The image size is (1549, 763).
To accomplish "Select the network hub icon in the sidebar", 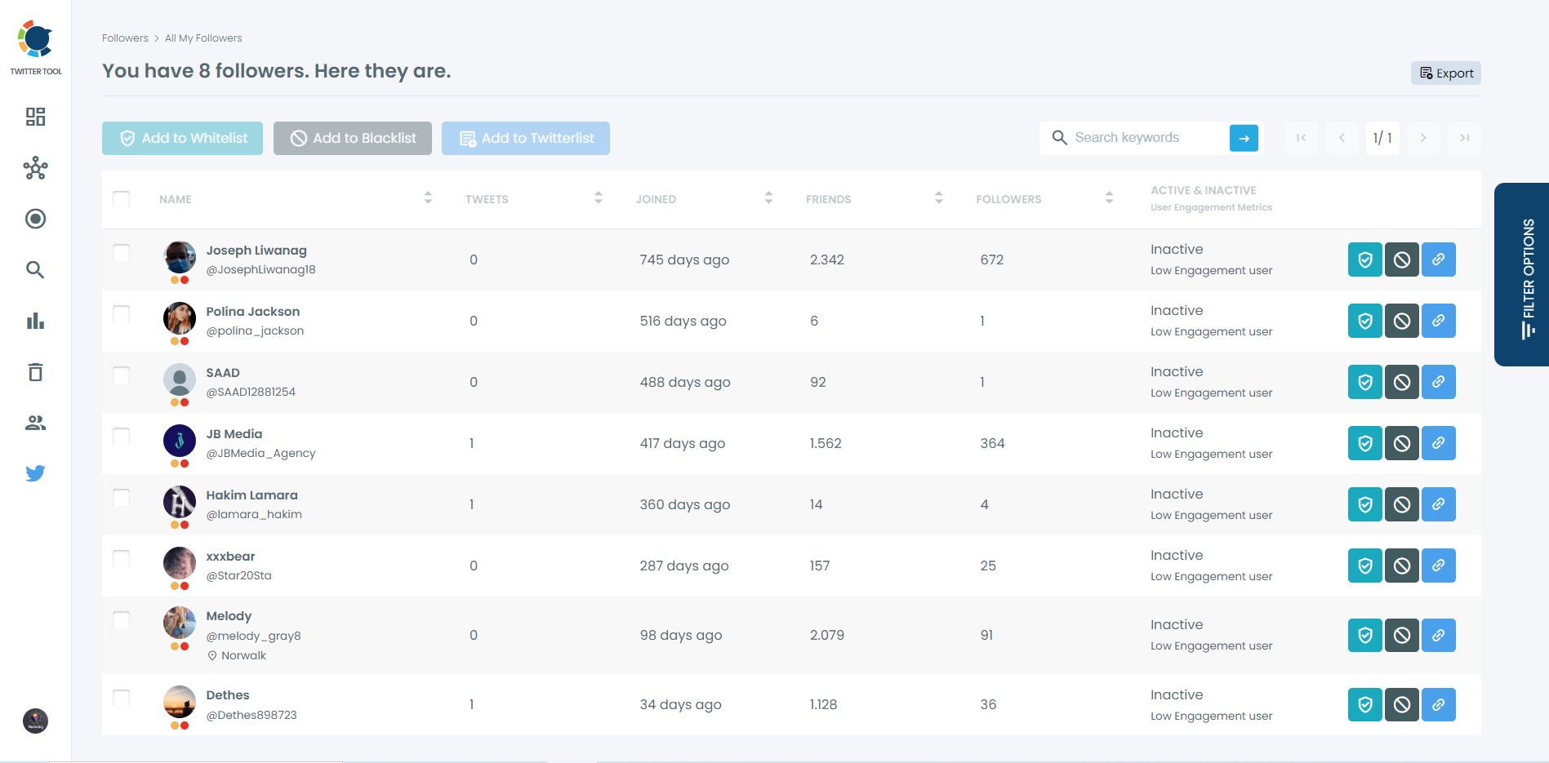I will click(x=35, y=168).
